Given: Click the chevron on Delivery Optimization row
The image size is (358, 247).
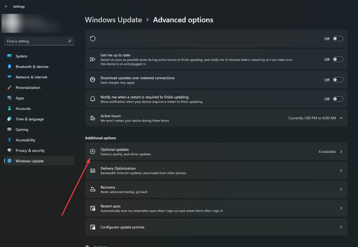Looking at the screenshot, I should [341, 170].
